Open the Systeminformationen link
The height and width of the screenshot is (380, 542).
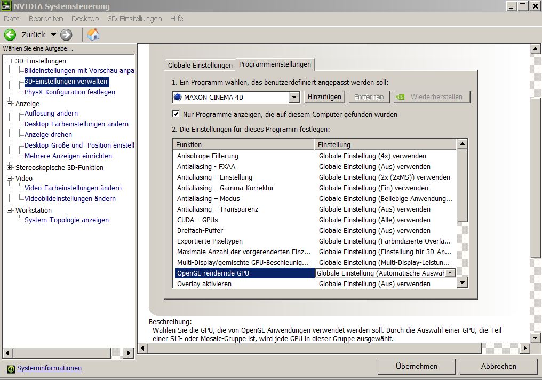coord(50,368)
